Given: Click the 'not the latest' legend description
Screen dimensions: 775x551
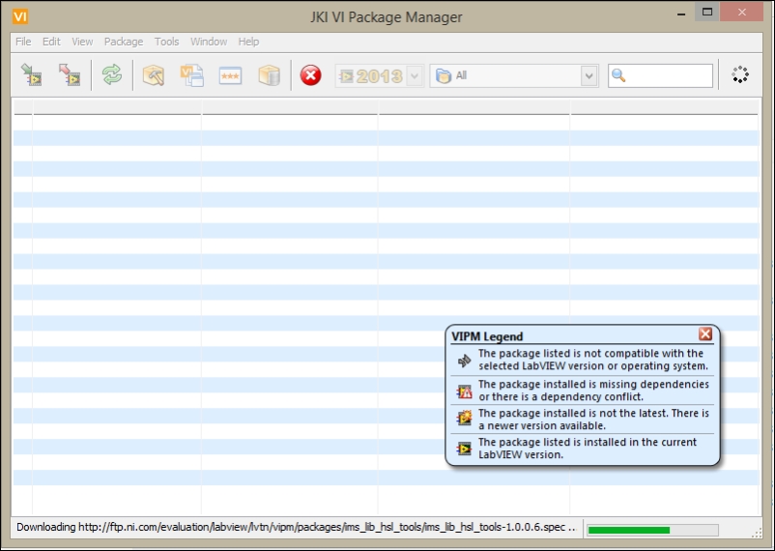Looking at the screenshot, I should 593,419.
